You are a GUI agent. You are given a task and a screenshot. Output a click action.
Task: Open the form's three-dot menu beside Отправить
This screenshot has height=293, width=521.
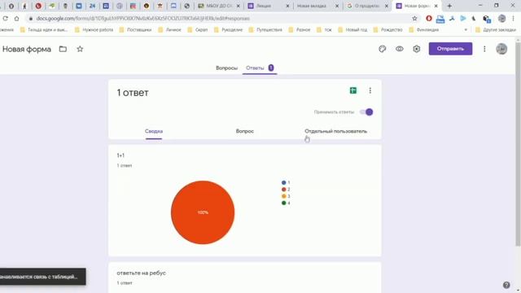(x=484, y=49)
